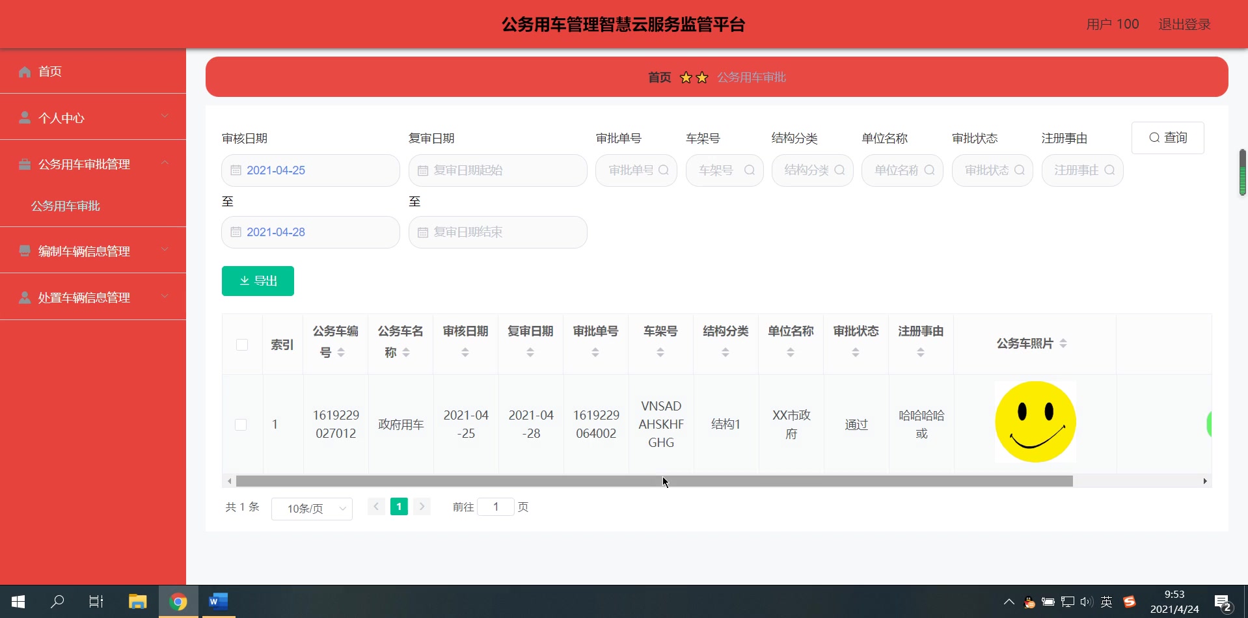Open the 10条/页 page size dropdown
This screenshot has height=618, width=1248.
(x=312, y=509)
